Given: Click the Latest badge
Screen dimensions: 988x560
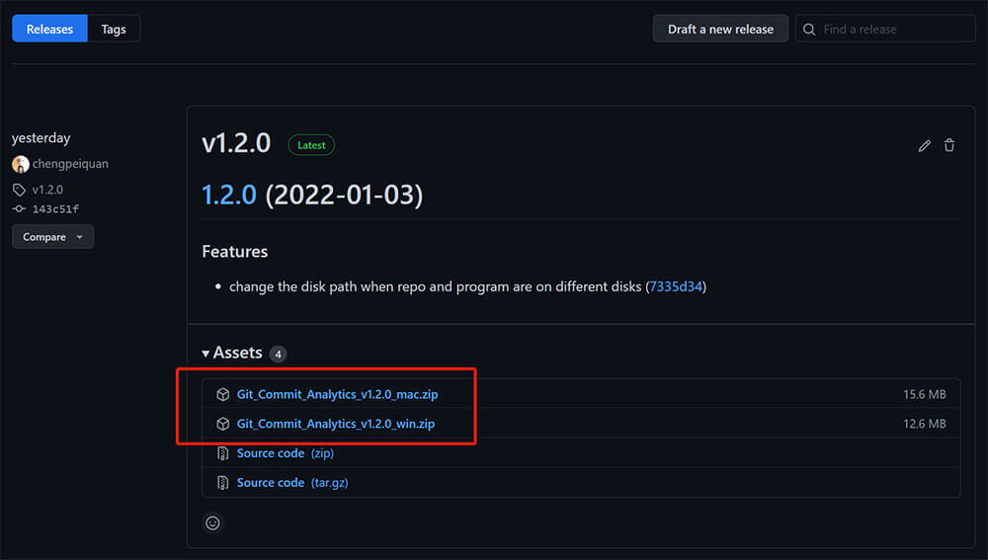Looking at the screenshot, I should coord(311,145).
